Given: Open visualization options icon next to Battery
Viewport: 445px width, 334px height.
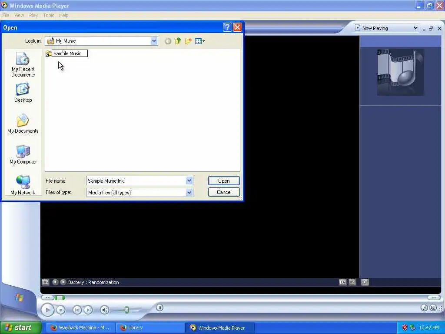Looking at the screenshot, I should pyautogui.click(x=45, y=282).
